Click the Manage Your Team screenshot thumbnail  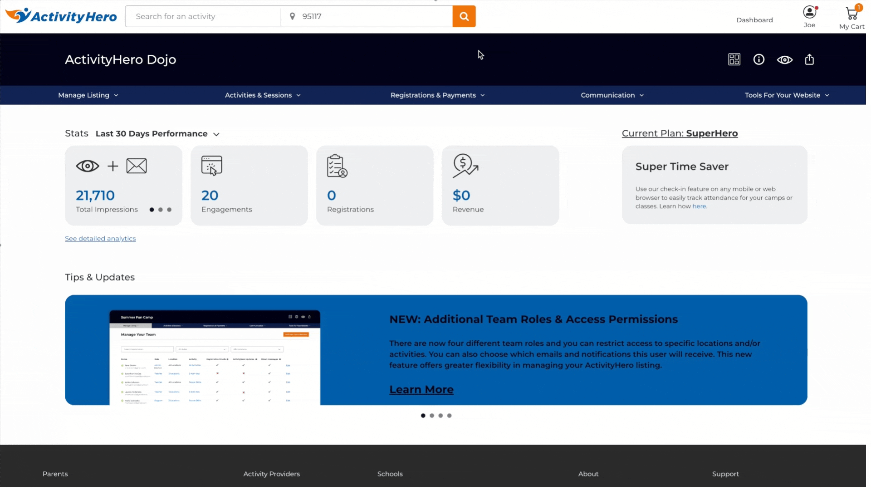[x=215, y=358]
